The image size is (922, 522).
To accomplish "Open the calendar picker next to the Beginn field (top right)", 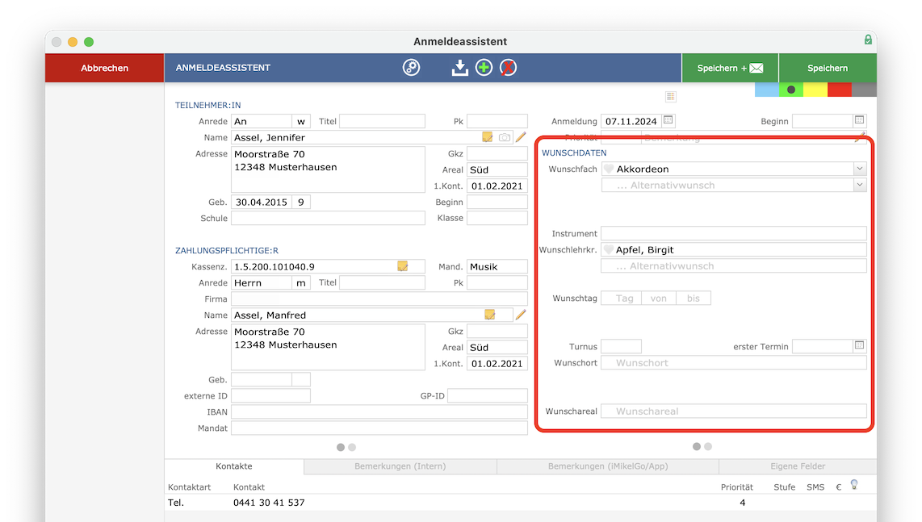I will point(859,120).
